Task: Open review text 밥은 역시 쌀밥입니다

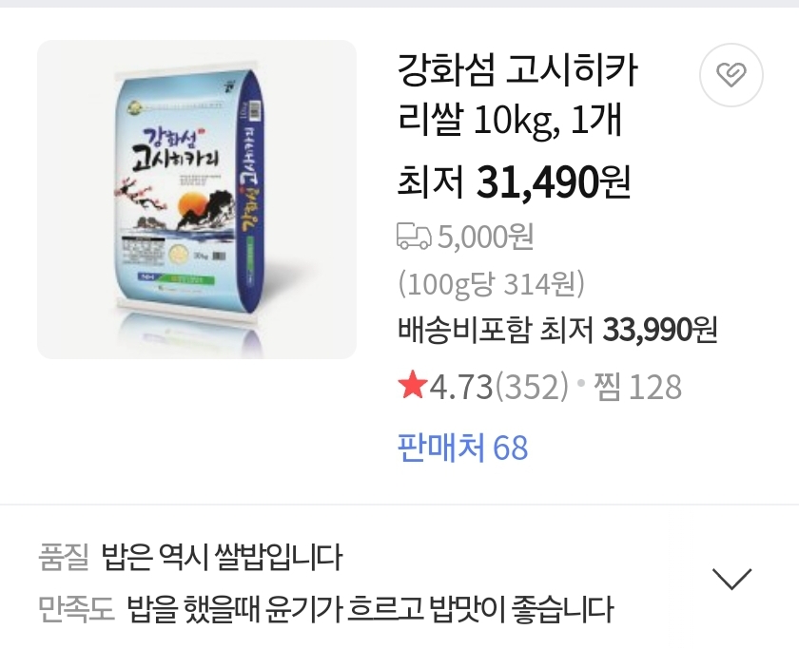Action: pyautogui.click(x=222, y=557)
